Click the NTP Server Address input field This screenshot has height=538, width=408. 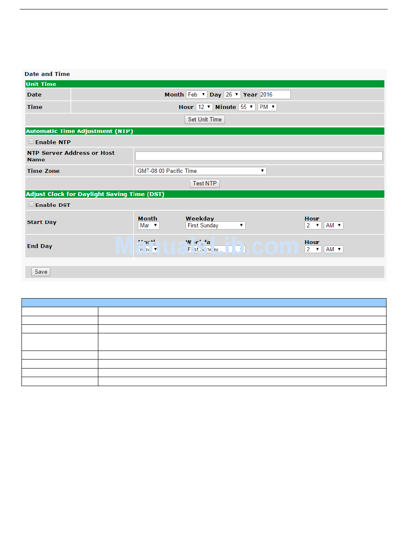coord(259,156)
